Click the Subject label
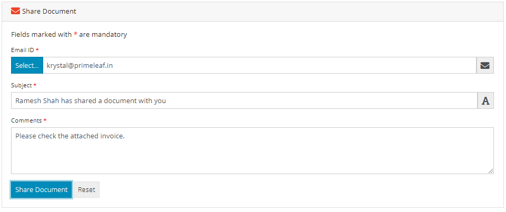This screenshot has height=212, width=506. pyautogui.click(x=22, y=85)
